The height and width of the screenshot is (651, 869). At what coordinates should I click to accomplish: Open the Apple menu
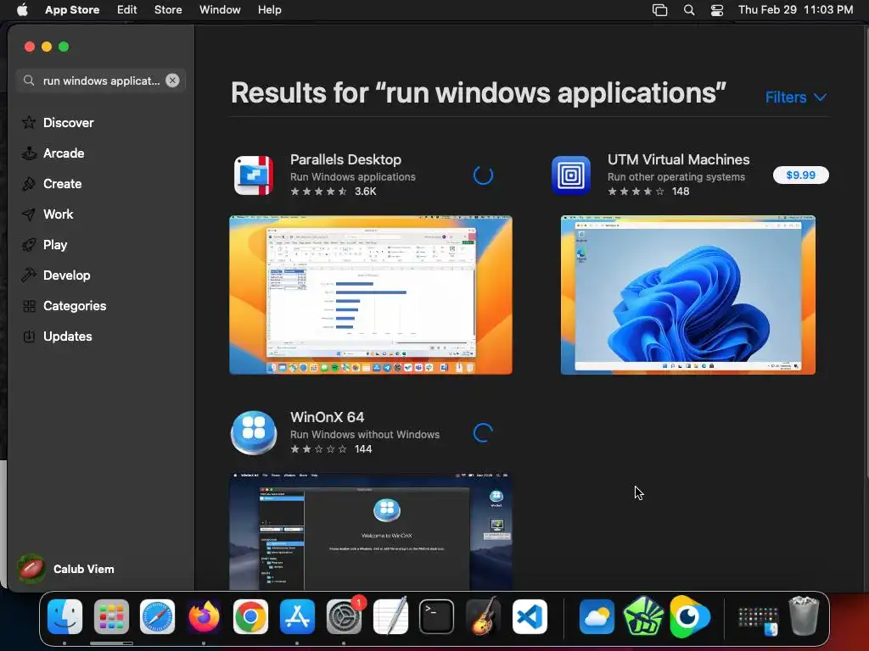click(22, 10)
